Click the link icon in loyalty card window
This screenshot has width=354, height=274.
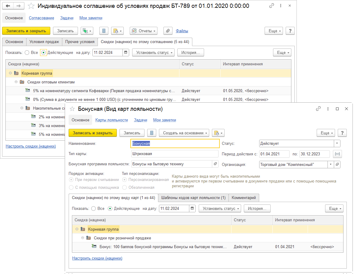(318, 109)
